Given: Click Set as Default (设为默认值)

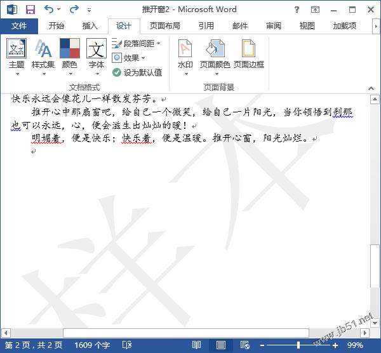Looking at the screenshot, I should [x=137, y=72].
